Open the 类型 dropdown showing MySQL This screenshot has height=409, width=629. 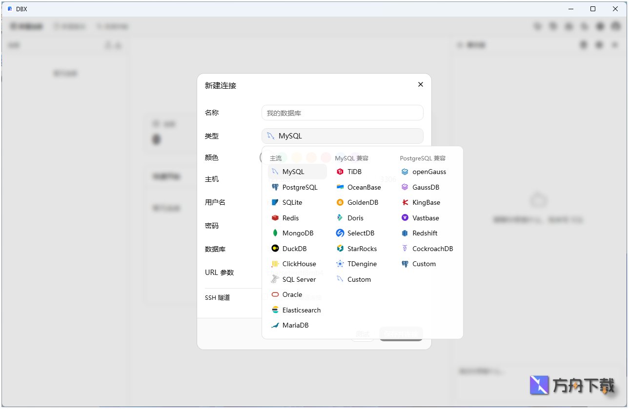coord(343,136)
